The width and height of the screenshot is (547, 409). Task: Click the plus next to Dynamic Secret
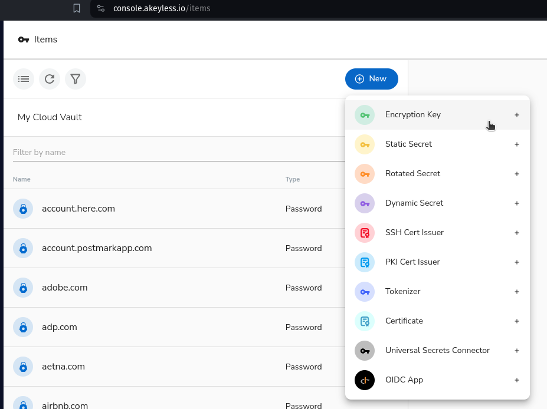[517, 203]
